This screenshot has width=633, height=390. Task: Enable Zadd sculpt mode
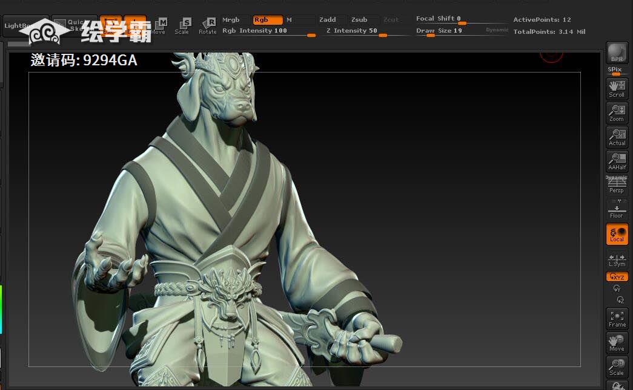point(332,20)
